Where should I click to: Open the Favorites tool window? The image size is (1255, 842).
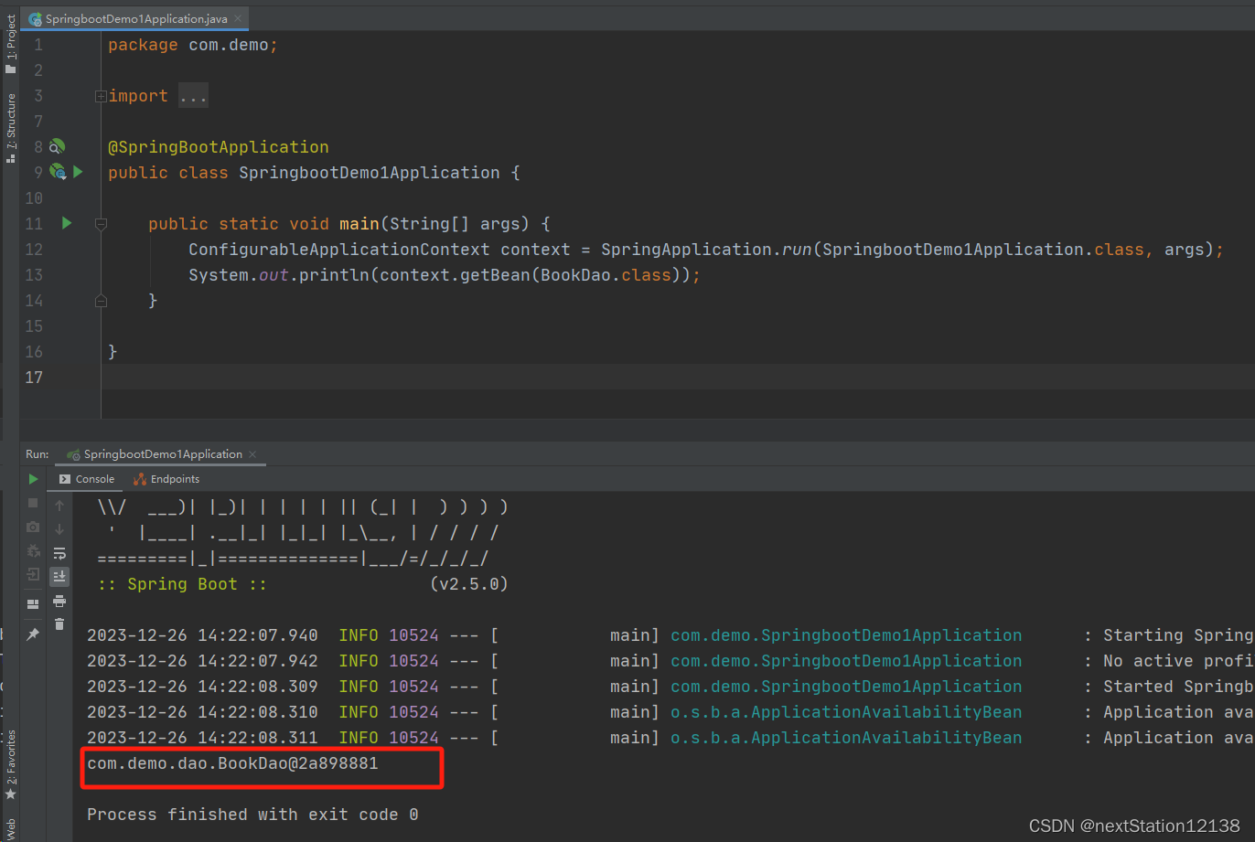point(10,764)
